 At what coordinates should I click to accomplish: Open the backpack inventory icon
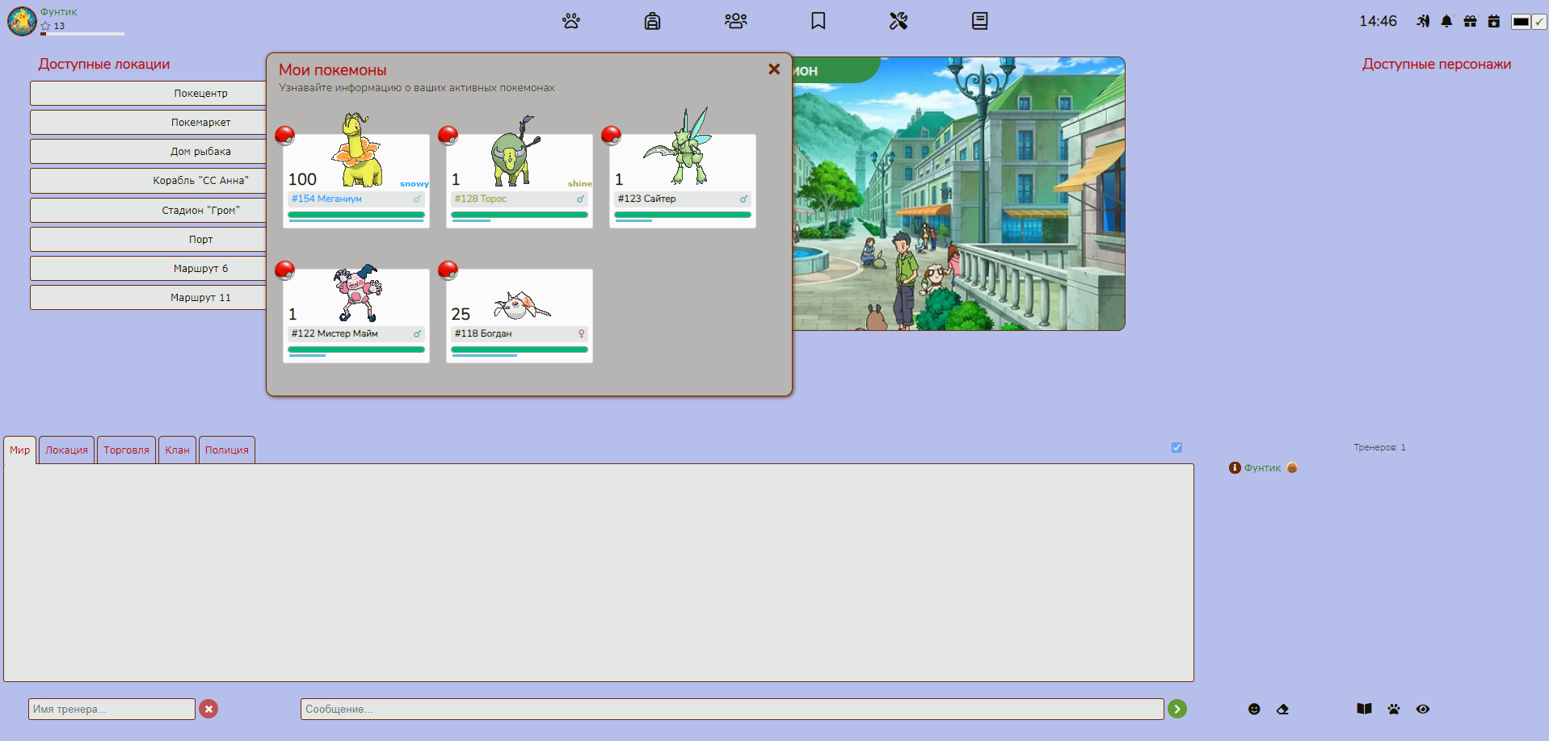652,21
